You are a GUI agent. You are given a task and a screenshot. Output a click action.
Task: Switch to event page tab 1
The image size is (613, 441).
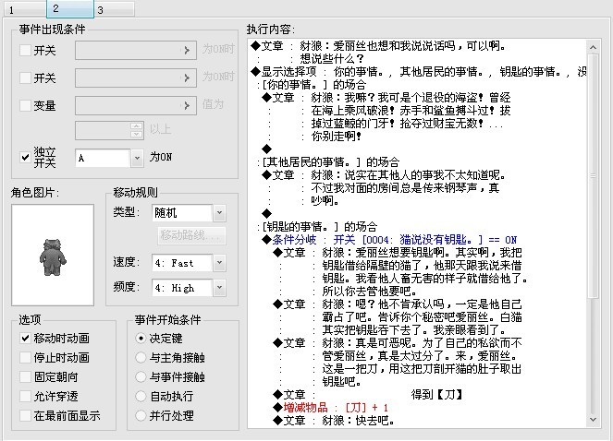coord(25,9)
